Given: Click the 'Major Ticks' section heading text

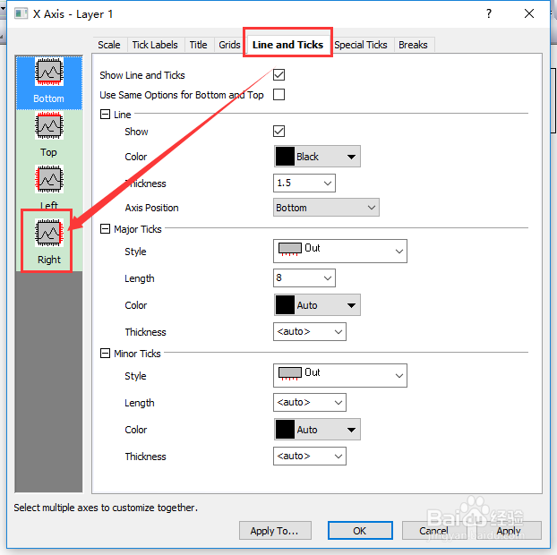Looking at the screenshot, I should coord(138,229).
